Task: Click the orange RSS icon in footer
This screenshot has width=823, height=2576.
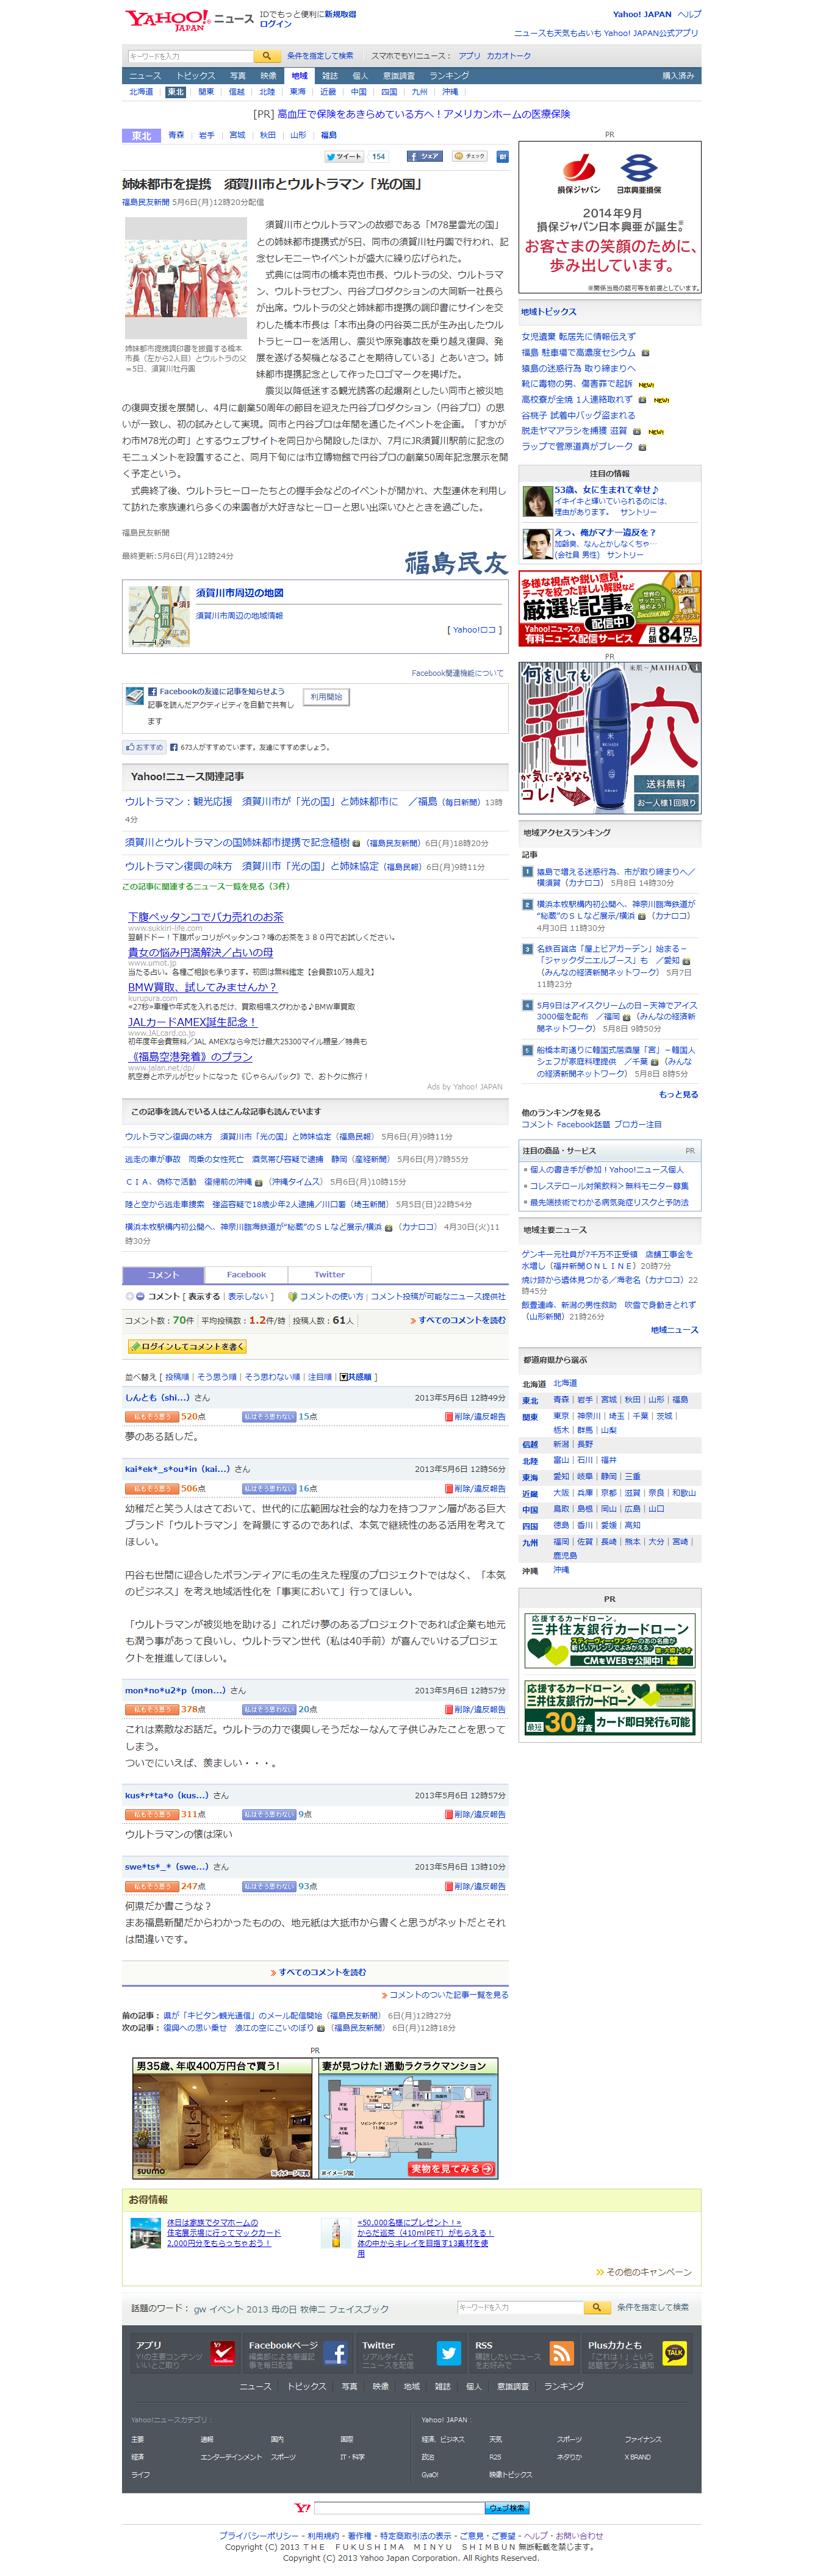Action: 562,2353
